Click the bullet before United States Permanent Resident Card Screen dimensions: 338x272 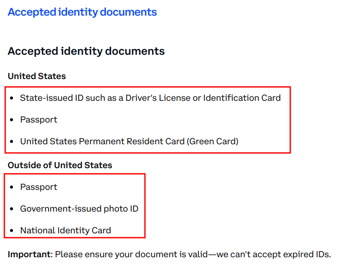[12, 142]
